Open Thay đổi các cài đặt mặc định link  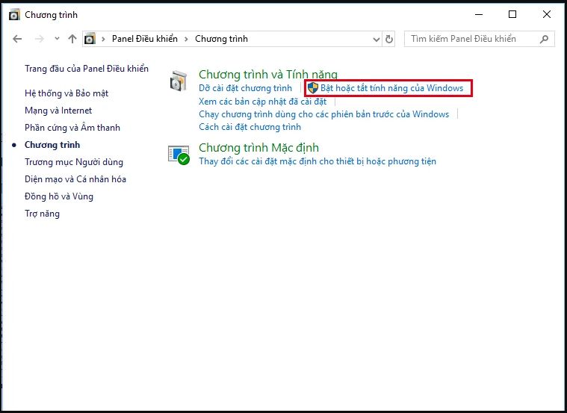pyautogui.click(x=317, y=161)
